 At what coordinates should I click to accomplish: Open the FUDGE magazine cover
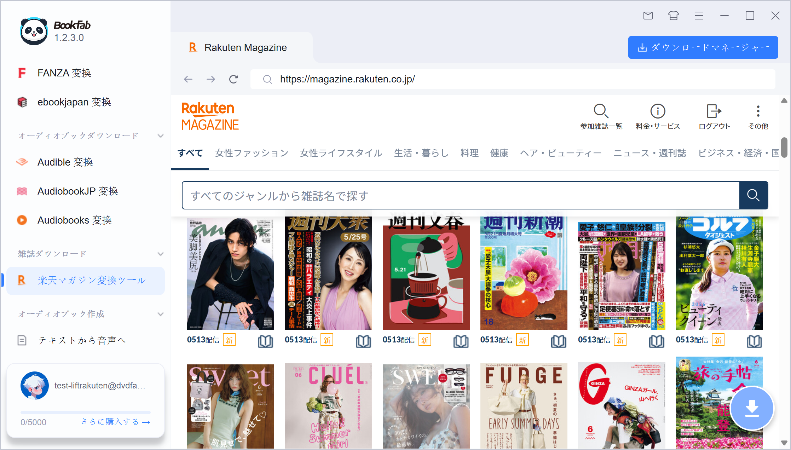[524, 406]
